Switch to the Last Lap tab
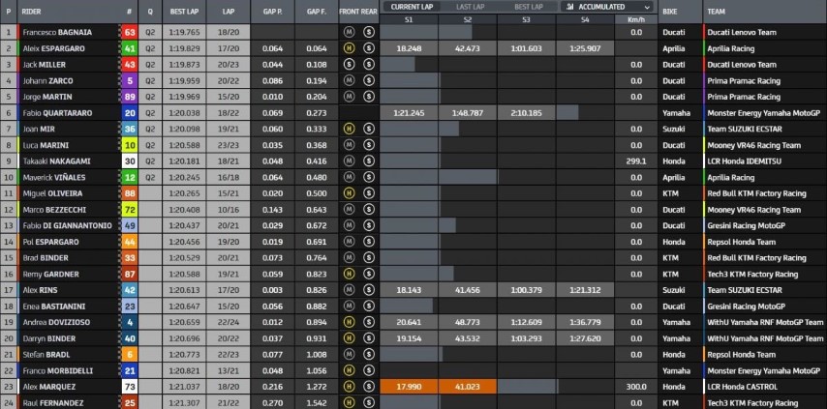The height and width of the screenshot is (409, 827). pos(470,6)
